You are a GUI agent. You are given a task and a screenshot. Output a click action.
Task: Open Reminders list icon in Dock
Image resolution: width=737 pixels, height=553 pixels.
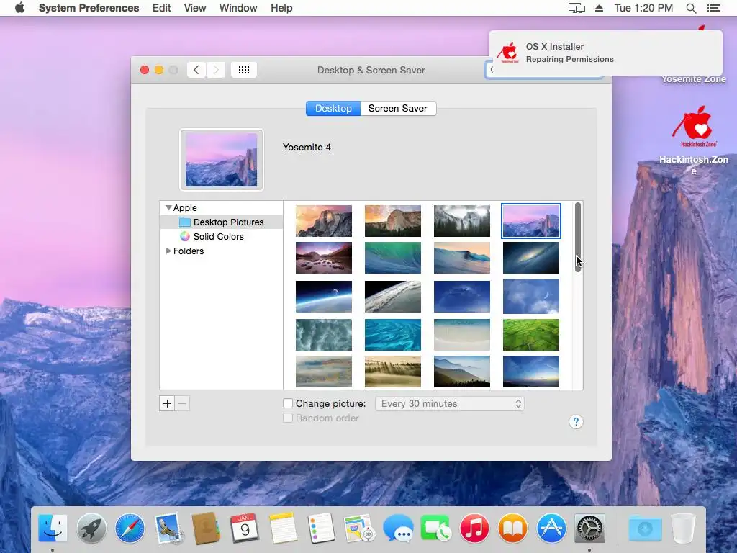tap(322, 528)
